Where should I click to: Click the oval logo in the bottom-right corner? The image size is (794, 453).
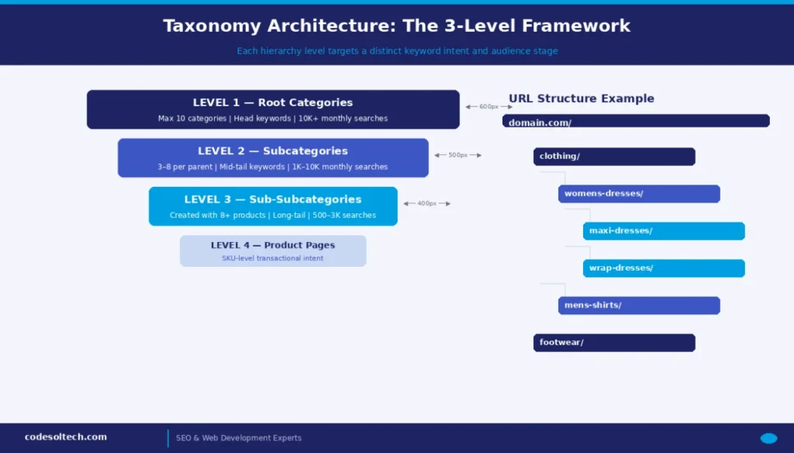coord(770,437)
